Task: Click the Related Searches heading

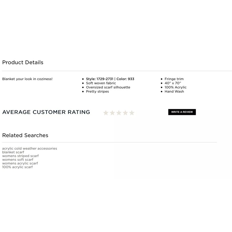Action: pyautogui.click(x=25, y=135)
